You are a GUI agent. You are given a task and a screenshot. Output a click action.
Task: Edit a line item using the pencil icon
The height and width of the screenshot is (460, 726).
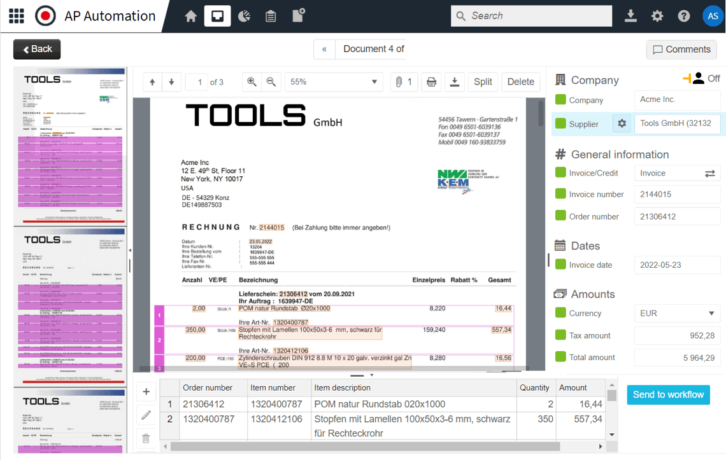pos(146,415)
